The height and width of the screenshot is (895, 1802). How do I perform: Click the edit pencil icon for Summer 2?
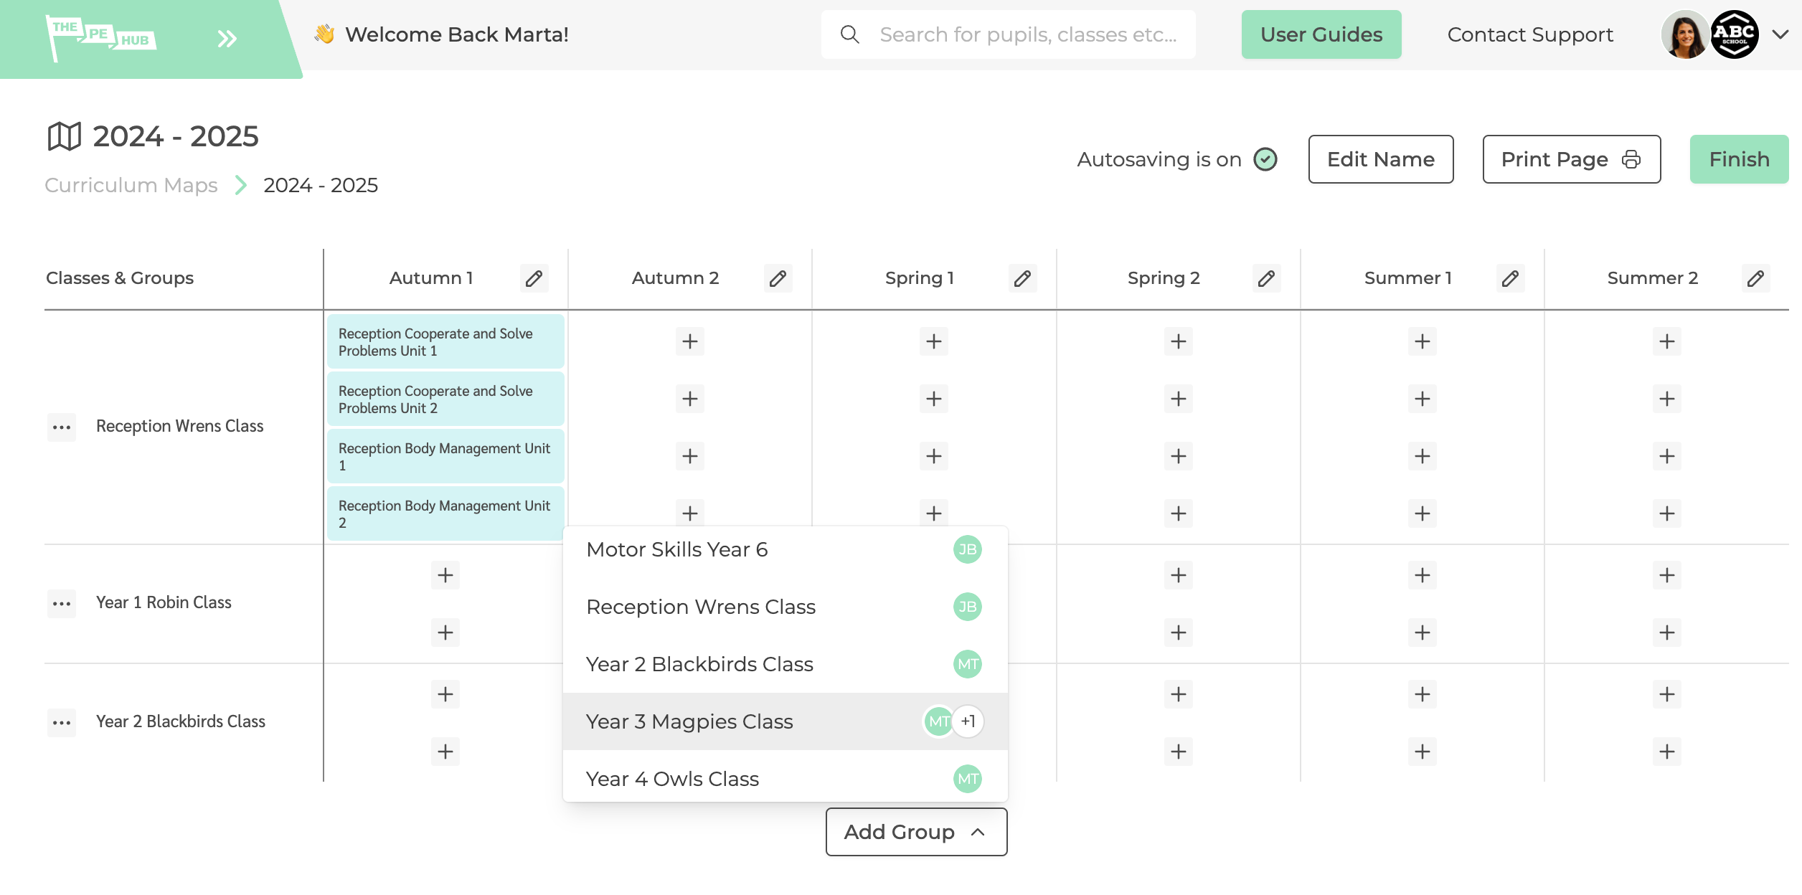[x=1755, y=278]
